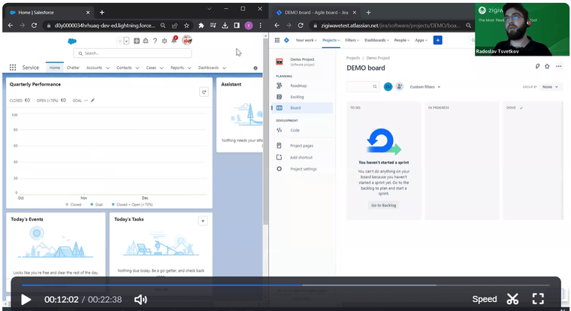Open the Accounts tab in Salesforce
The image size is (571, 311).
coord(94,68)
